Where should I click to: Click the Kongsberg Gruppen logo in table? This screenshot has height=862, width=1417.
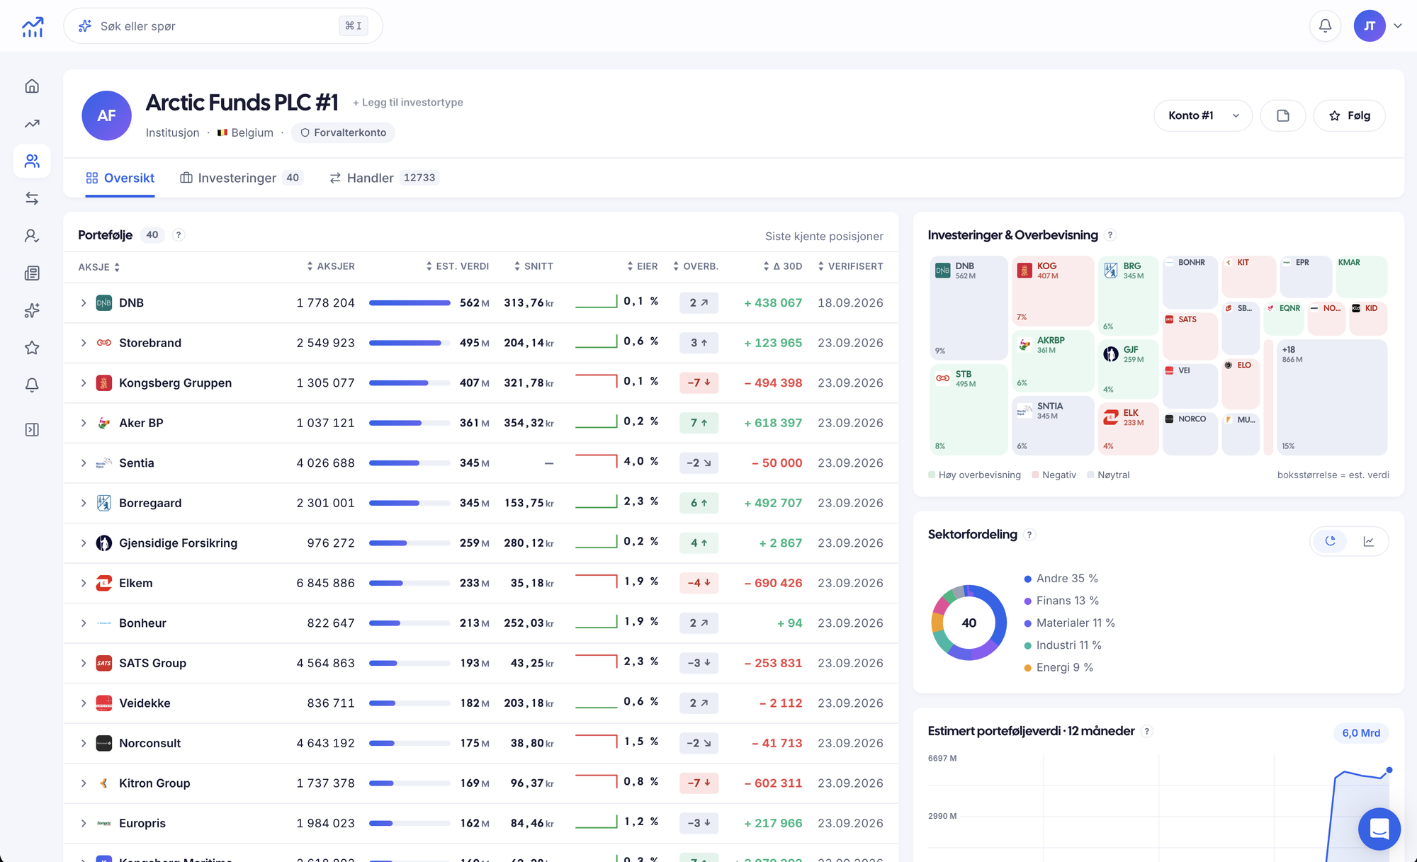[x=104, y=383]
